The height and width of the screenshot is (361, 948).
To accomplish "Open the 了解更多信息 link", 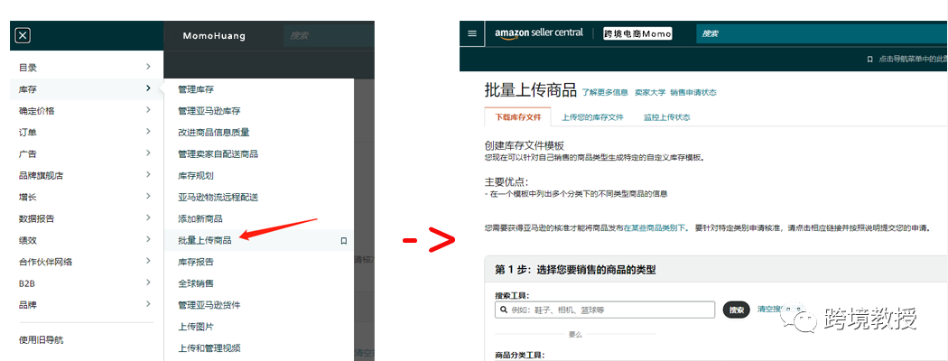I will (605, 93).
